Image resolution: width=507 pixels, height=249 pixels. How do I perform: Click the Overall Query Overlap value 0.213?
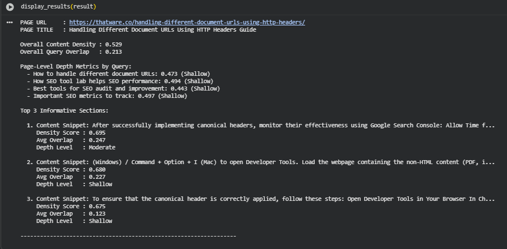point(113,51)
